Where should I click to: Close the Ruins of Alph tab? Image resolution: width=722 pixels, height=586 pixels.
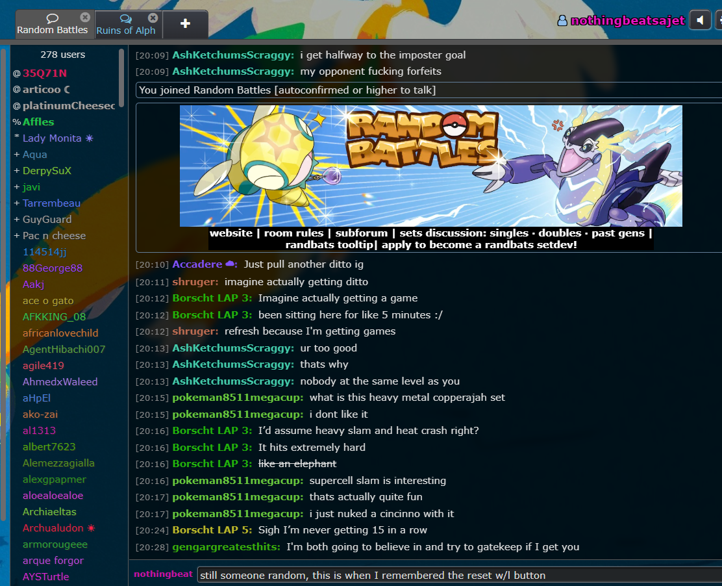153,18
